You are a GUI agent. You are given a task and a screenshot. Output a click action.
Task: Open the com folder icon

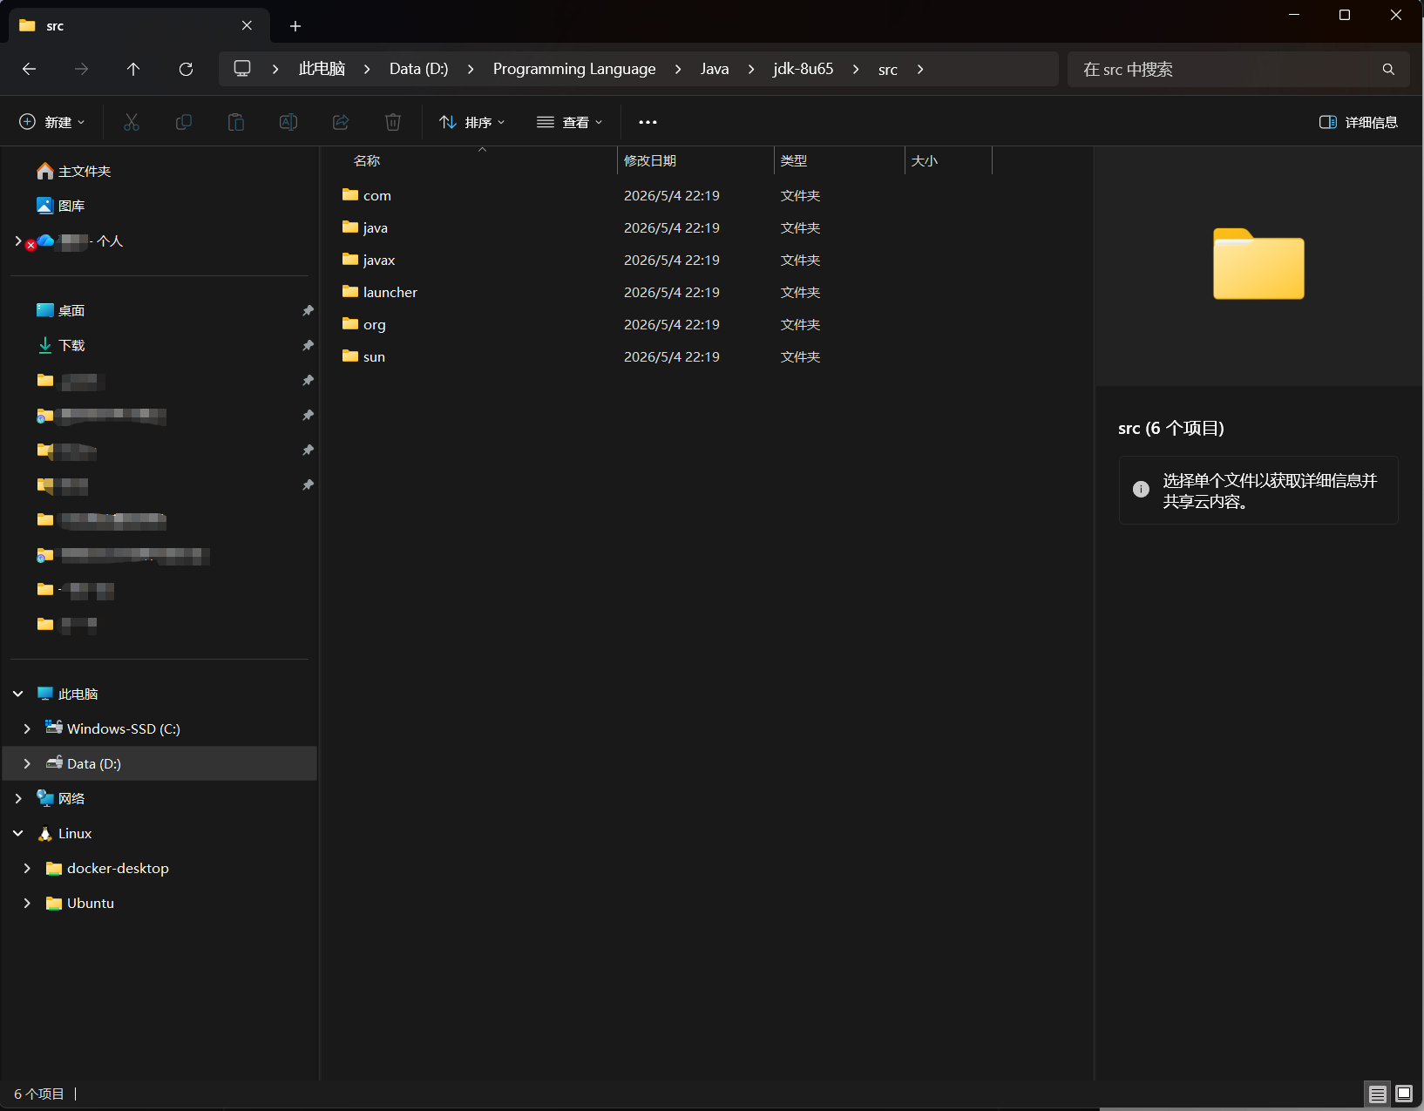click(350, 194)
